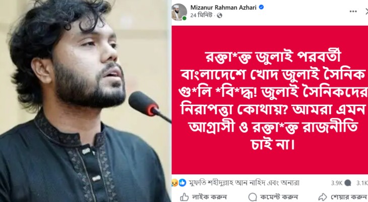Click the blue verified badge
The height and width of the screenshot is (202, 368).
pos(261,7)
